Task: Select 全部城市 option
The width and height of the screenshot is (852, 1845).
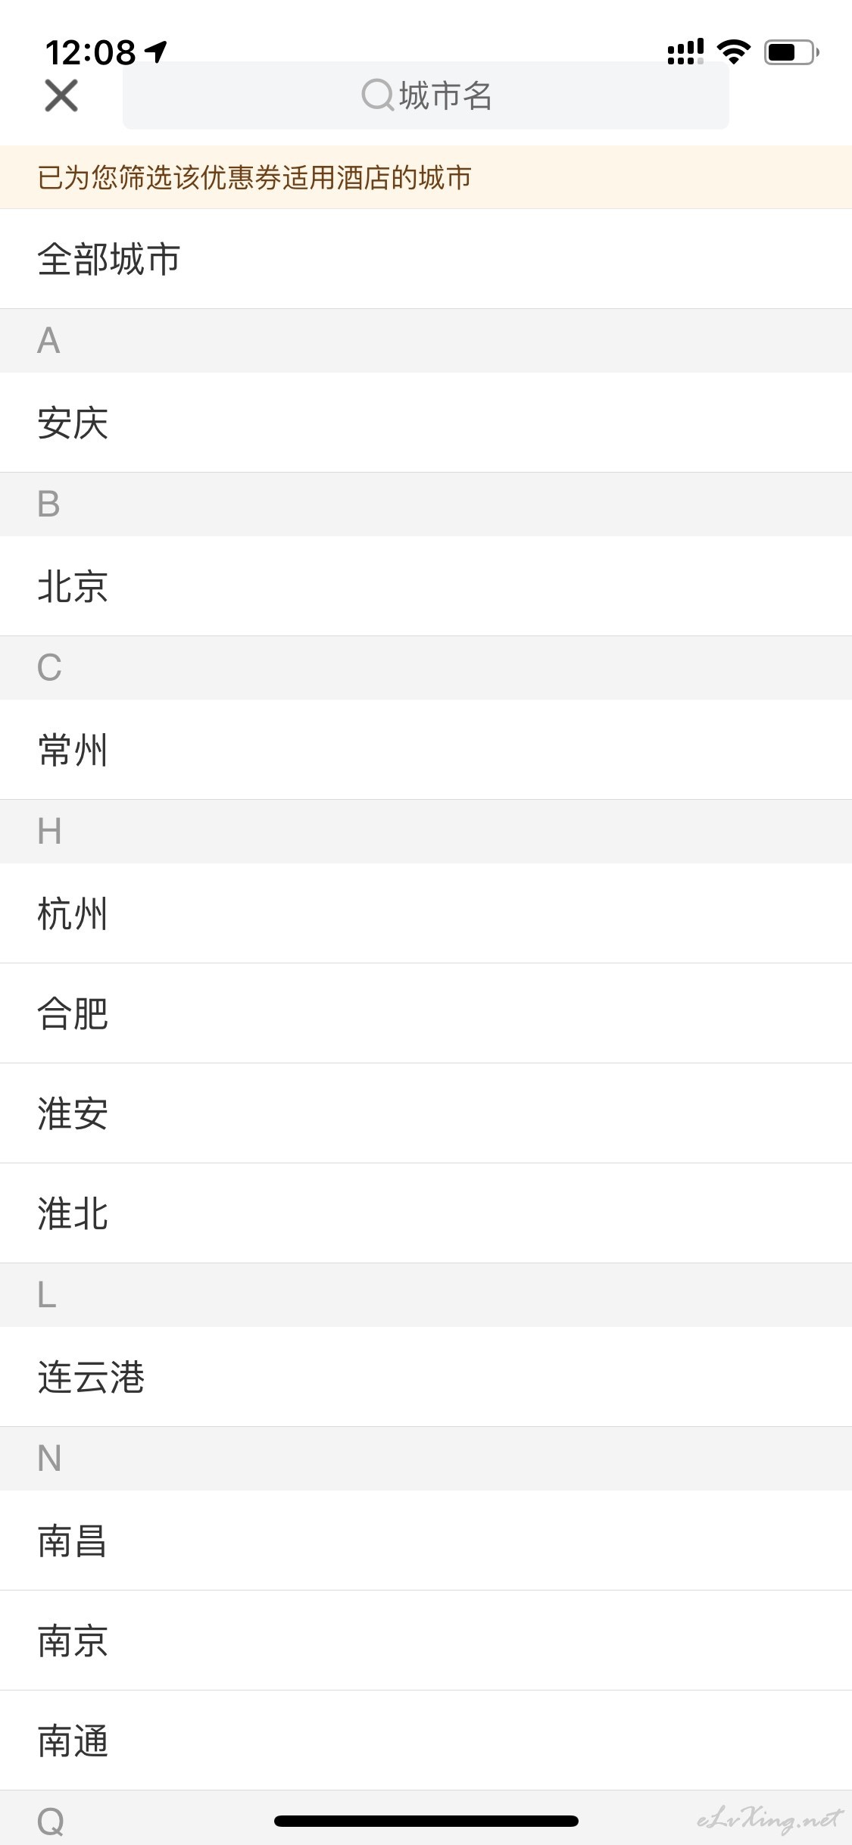Action: click(x=426, y=259)
